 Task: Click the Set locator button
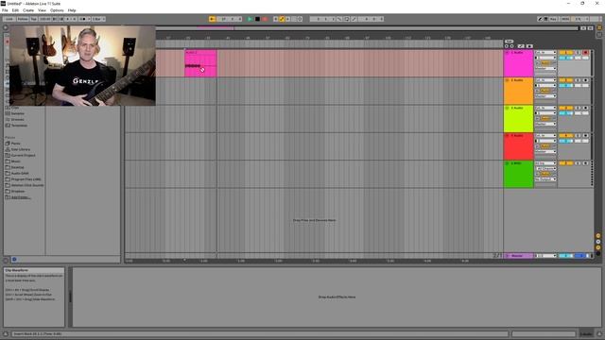(x=509, y=42)
